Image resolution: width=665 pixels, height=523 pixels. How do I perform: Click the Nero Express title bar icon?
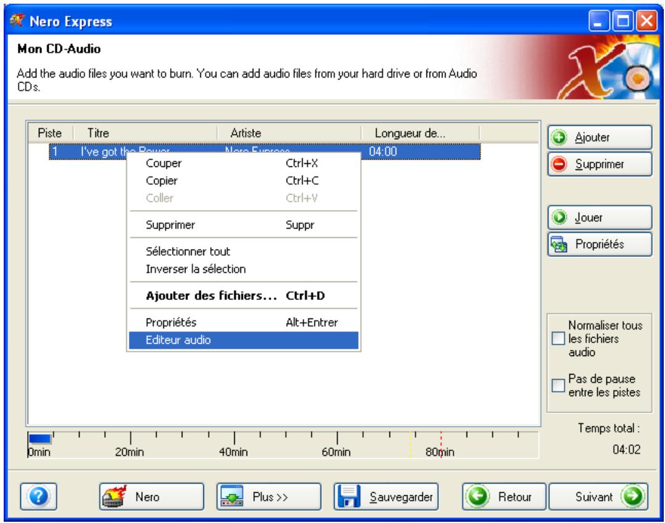pos(17,20)
